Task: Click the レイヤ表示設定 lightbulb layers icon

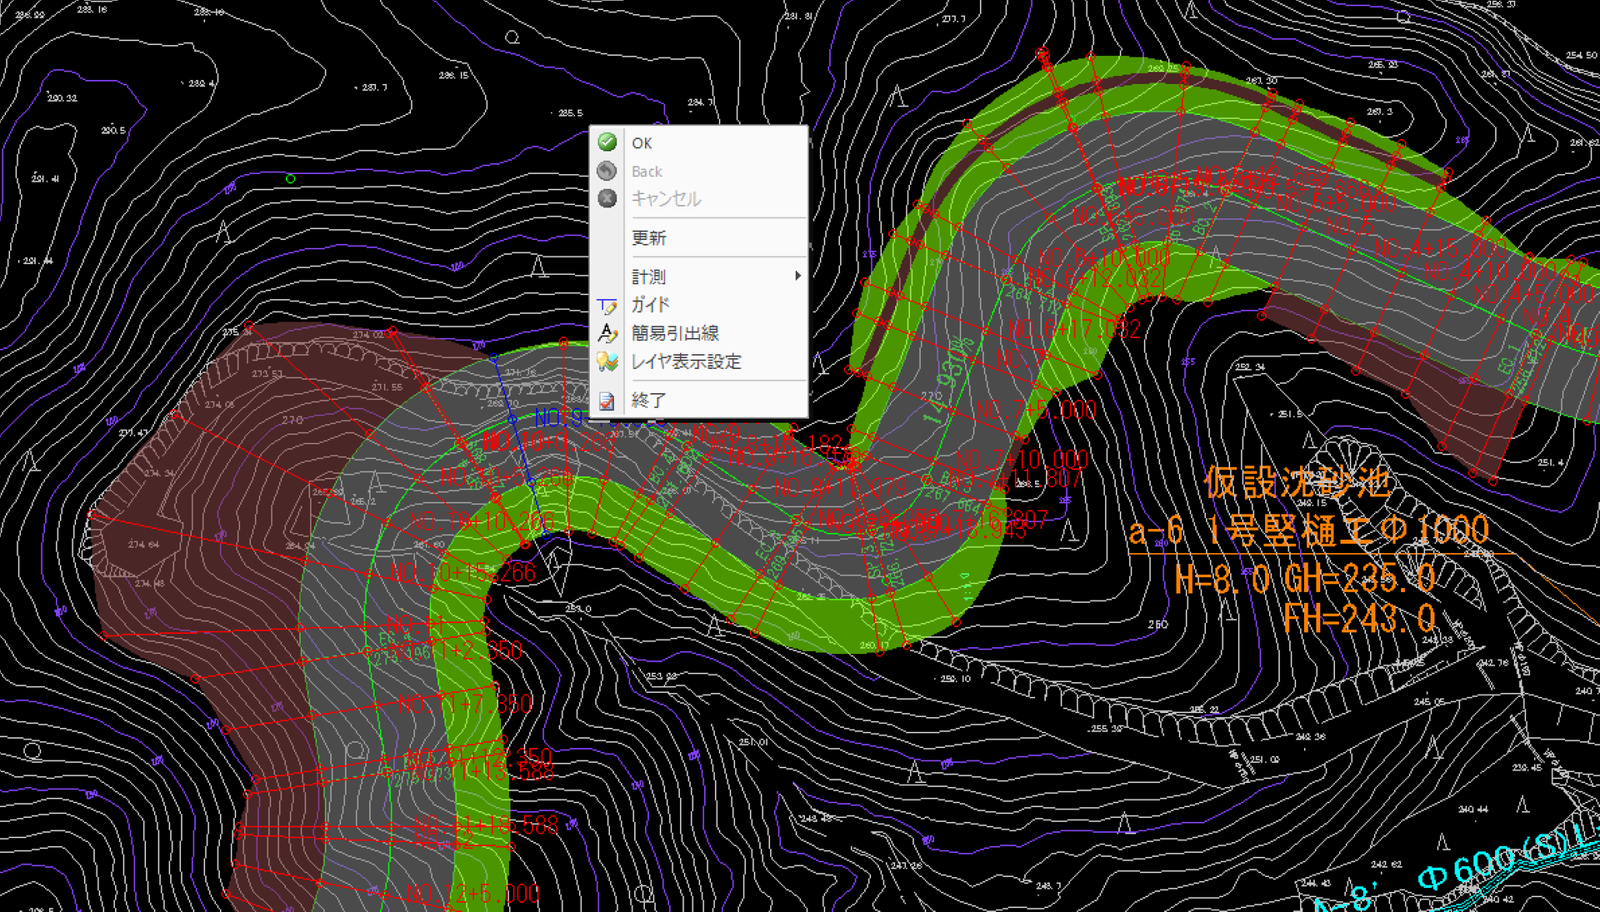Action: coord(607,361)
